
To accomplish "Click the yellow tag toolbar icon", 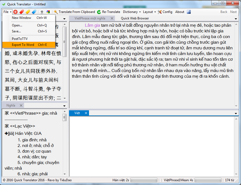I will (28, 12).
